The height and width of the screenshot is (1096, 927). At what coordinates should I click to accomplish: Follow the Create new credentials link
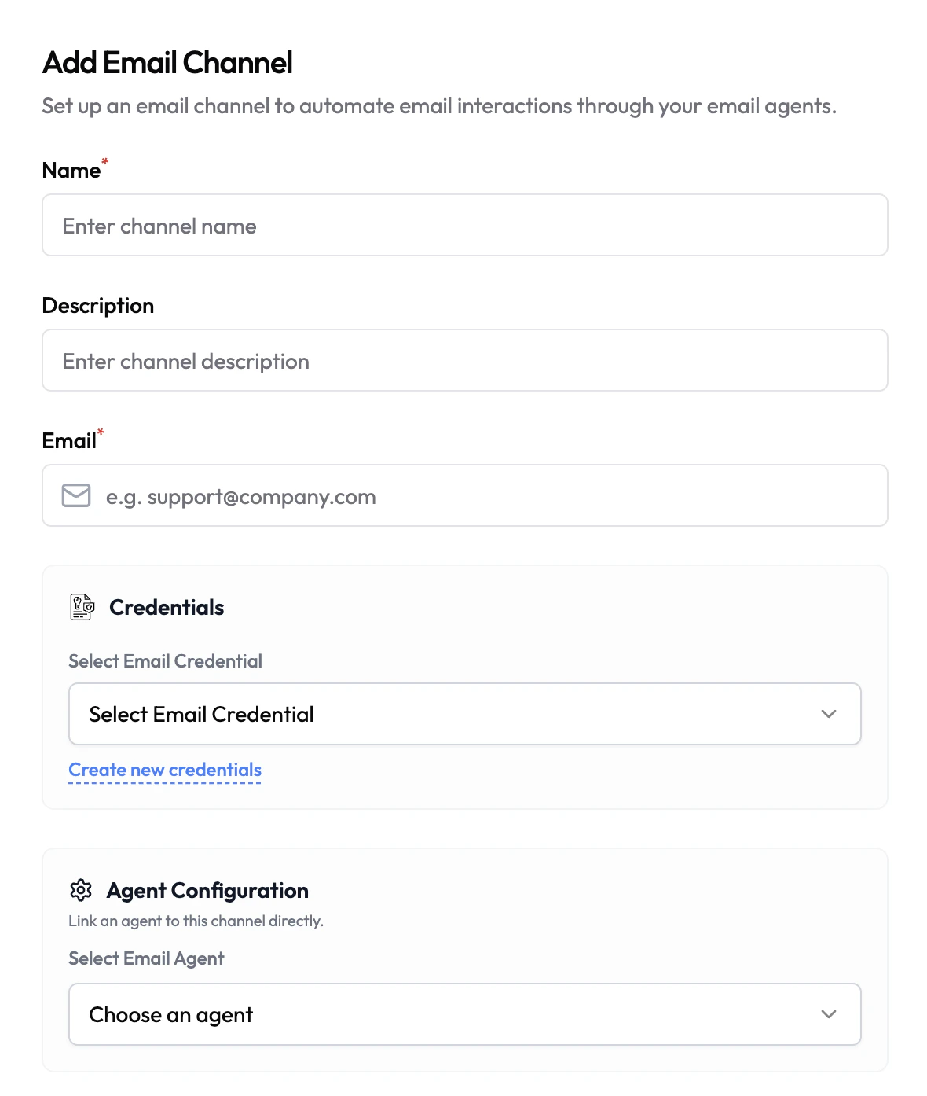coord(165,770)
